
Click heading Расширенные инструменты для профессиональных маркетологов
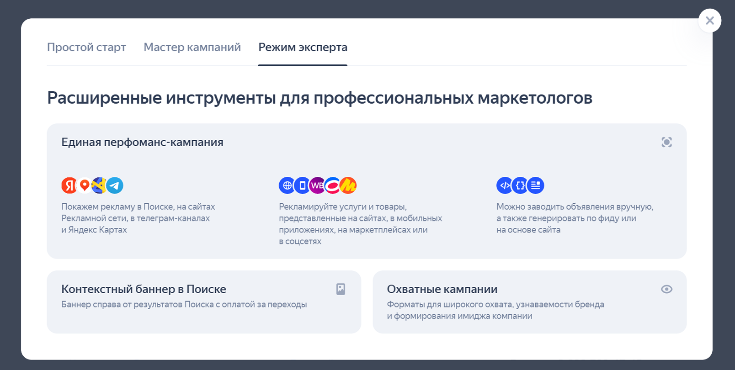point(320,98)
